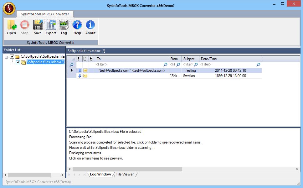Click the Testing subject cell
The width and height of the screenshot is (303, 188).
[190, 70]
